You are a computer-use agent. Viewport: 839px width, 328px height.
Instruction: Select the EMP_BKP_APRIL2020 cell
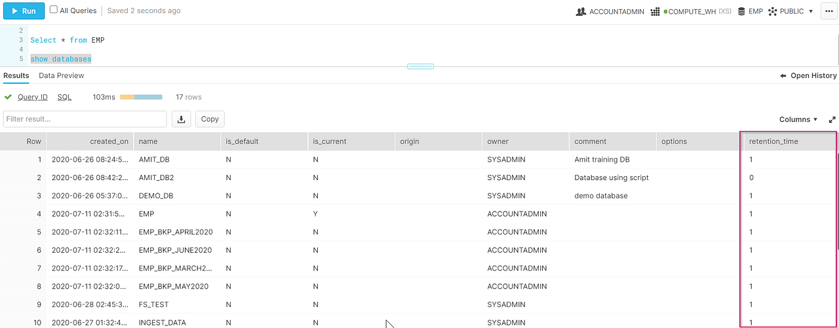tap(177, 232)
